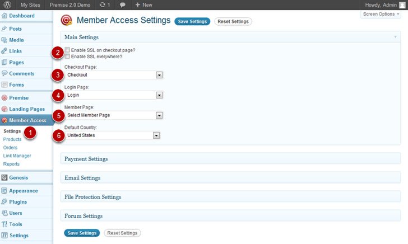
Task: Go to Products under Member Access
Action: [x=12, y=139]
